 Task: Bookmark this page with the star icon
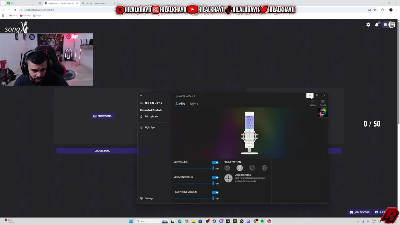(x=374, y=10)
